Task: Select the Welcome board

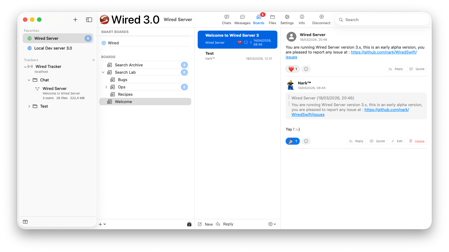Action: tap(123, 102)
